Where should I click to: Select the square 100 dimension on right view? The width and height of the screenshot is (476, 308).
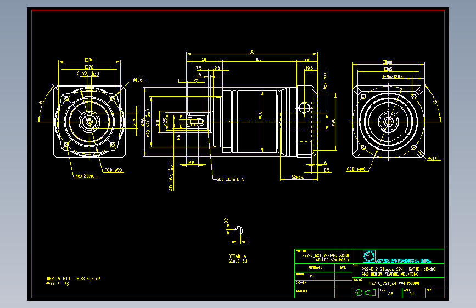(388, 62)
